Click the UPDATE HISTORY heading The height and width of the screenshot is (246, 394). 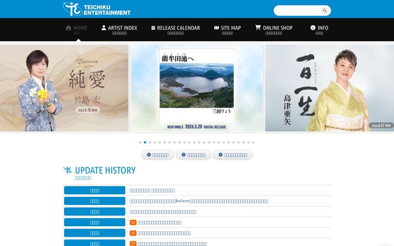[105, 171]
